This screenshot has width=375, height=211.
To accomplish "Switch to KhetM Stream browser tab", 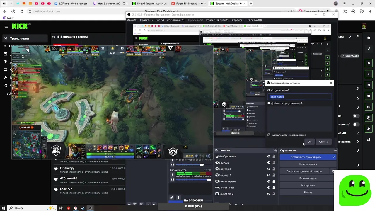I will [149, 4].
